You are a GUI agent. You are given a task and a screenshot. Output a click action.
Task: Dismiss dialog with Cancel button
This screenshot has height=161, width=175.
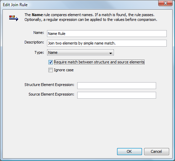156,151
